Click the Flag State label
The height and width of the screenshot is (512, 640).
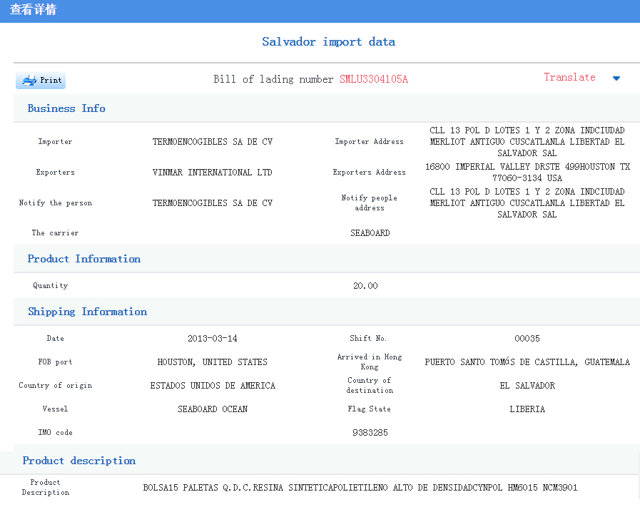[369, 409]
